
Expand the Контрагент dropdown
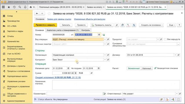[x=105, y=60]
